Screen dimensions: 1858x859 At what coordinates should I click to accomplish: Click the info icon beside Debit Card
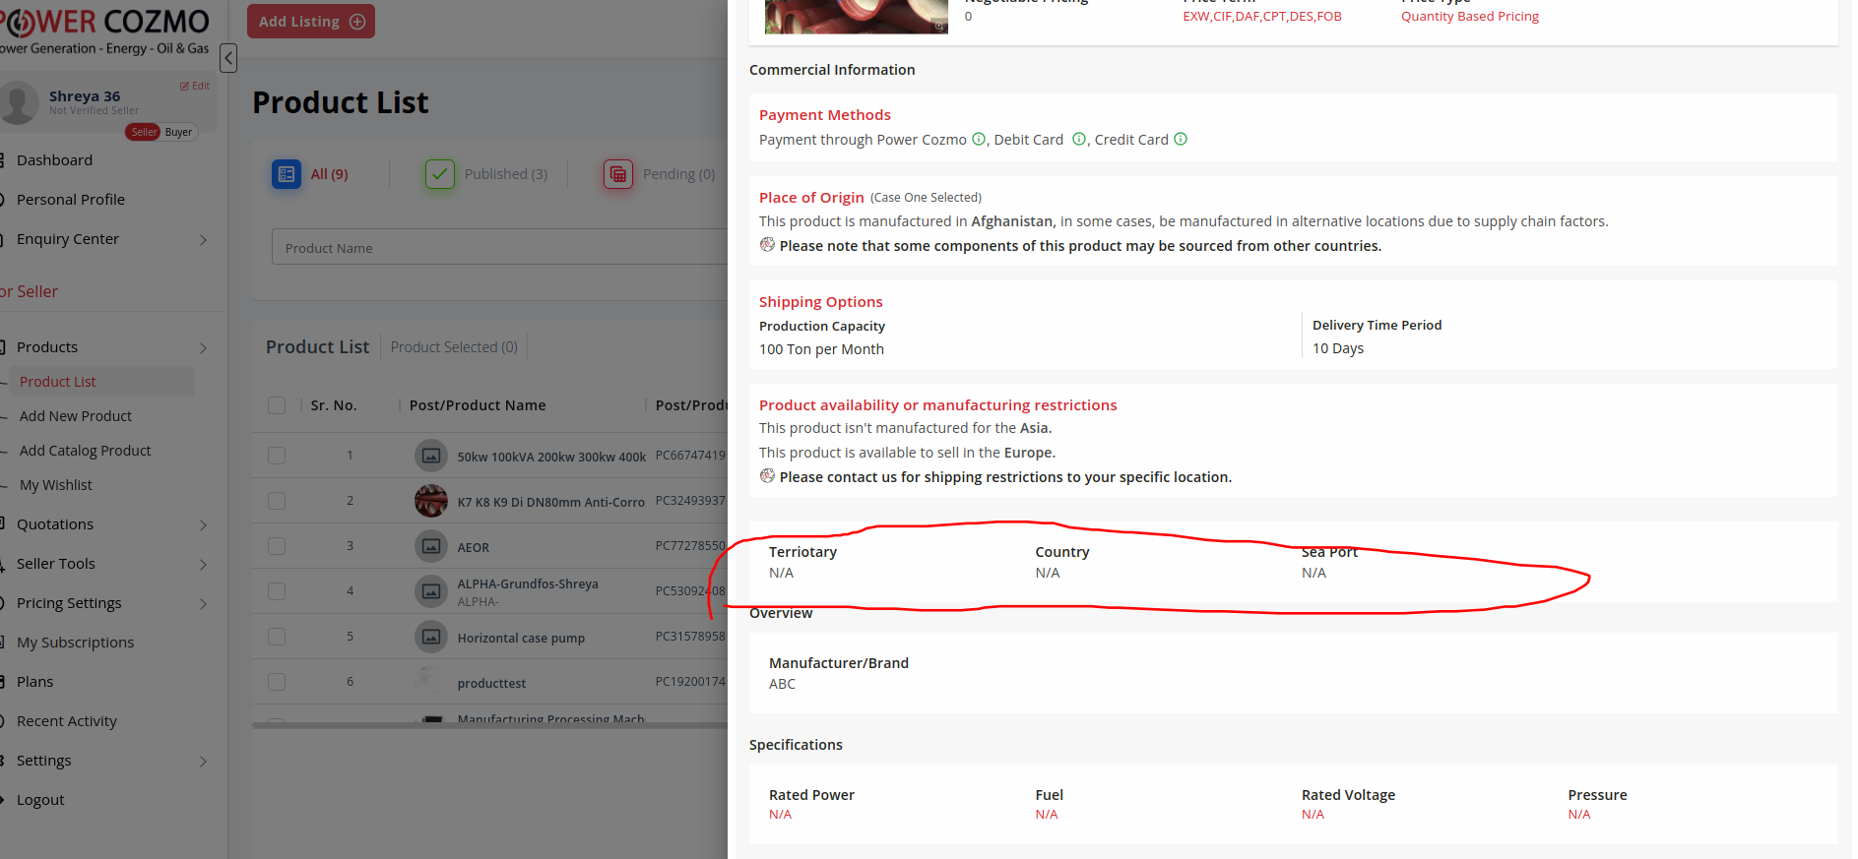(1078, 140)
